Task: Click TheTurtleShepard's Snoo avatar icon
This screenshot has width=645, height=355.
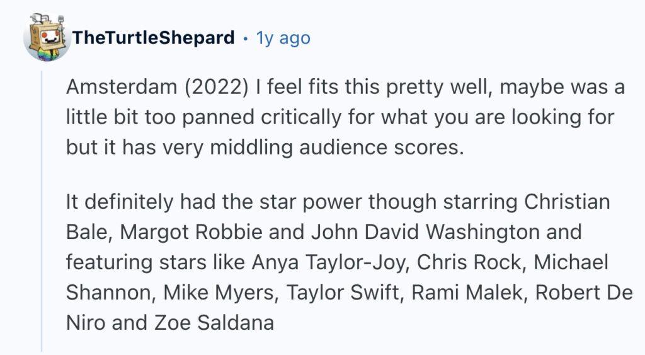Action: (x=47, y=37)
